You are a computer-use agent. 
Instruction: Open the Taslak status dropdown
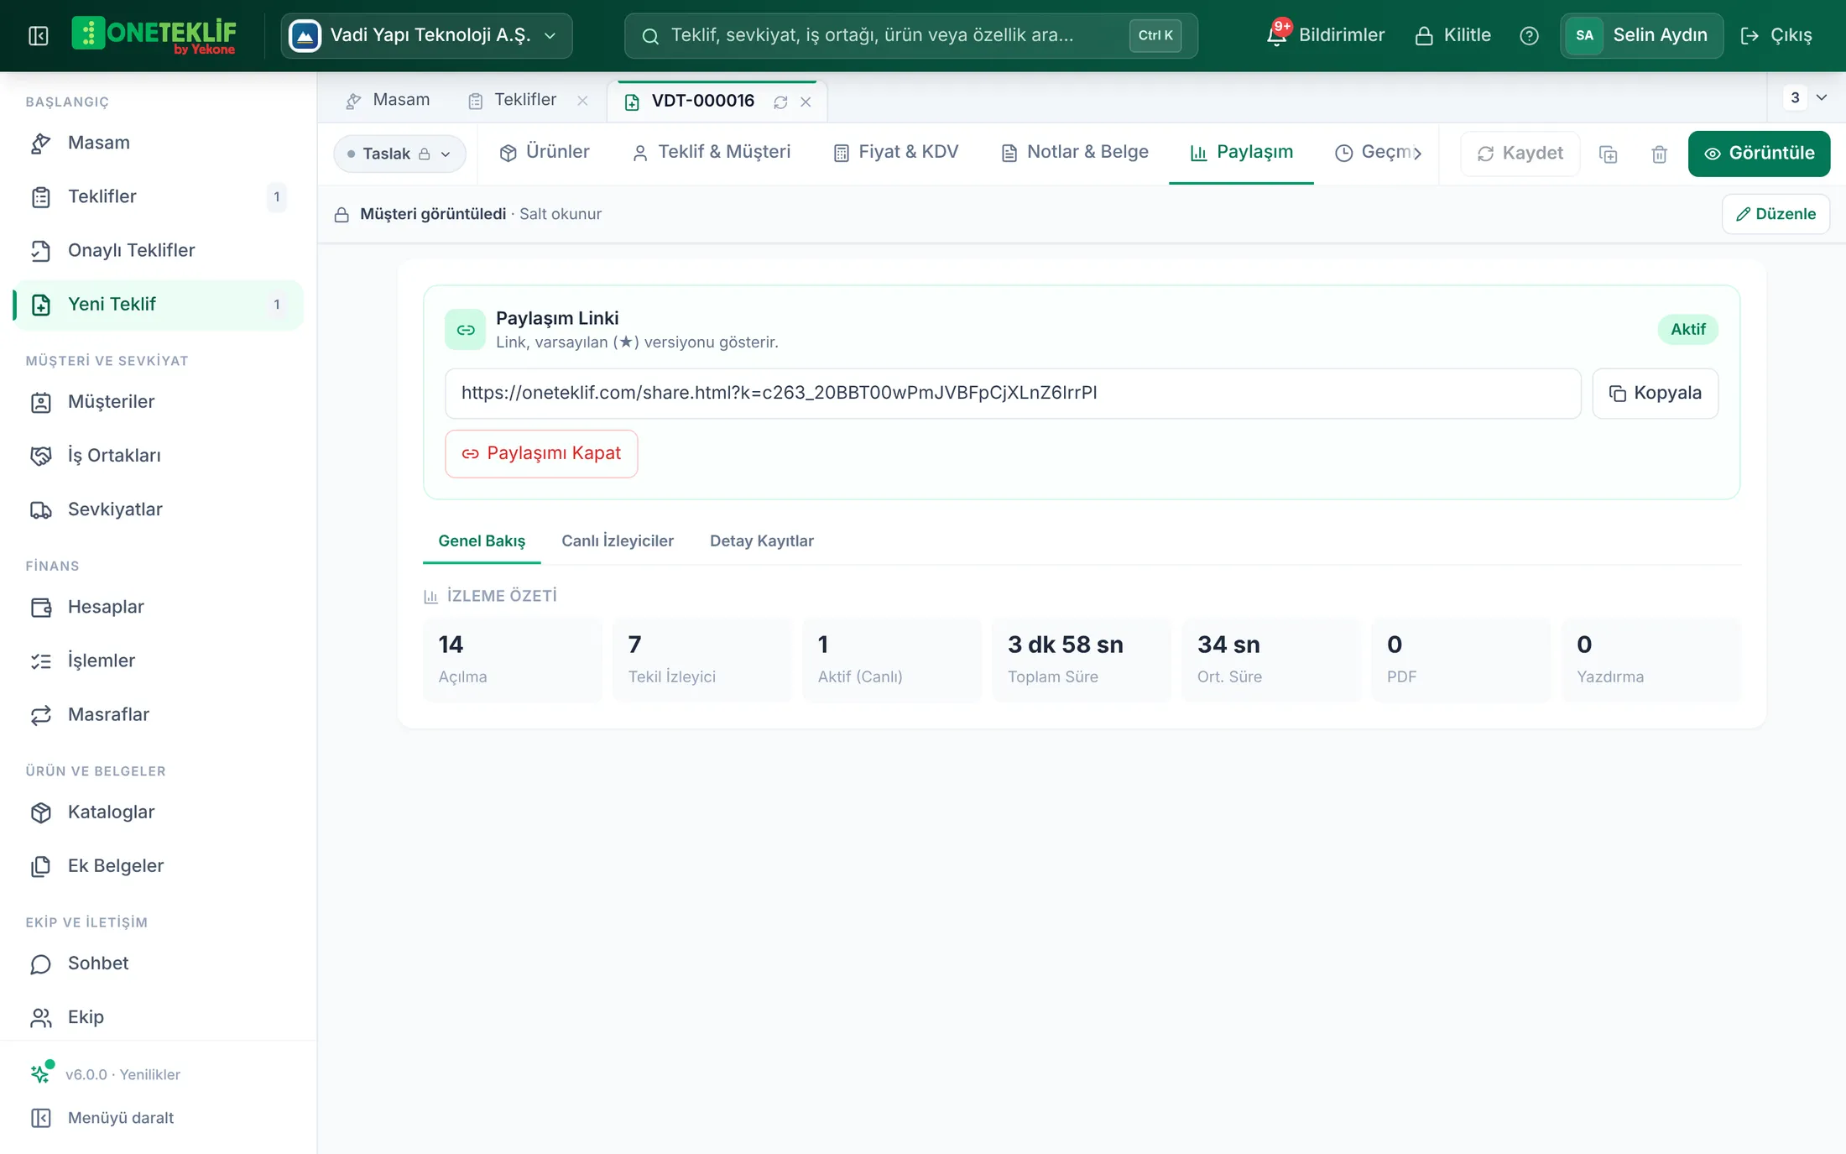click(x=399, y=154)
